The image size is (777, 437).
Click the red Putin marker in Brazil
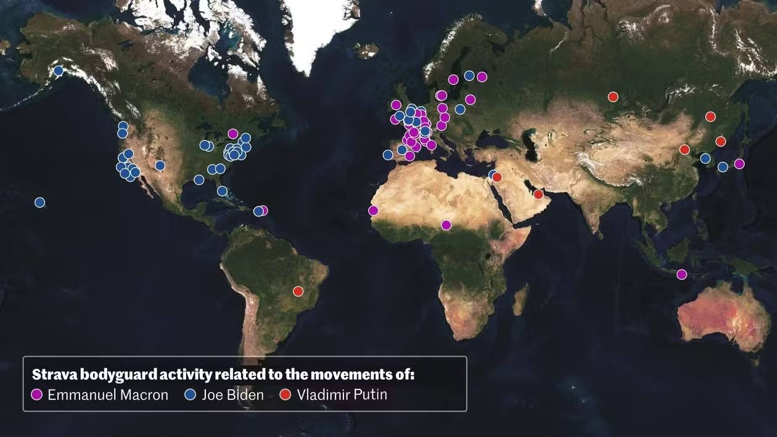298,291
